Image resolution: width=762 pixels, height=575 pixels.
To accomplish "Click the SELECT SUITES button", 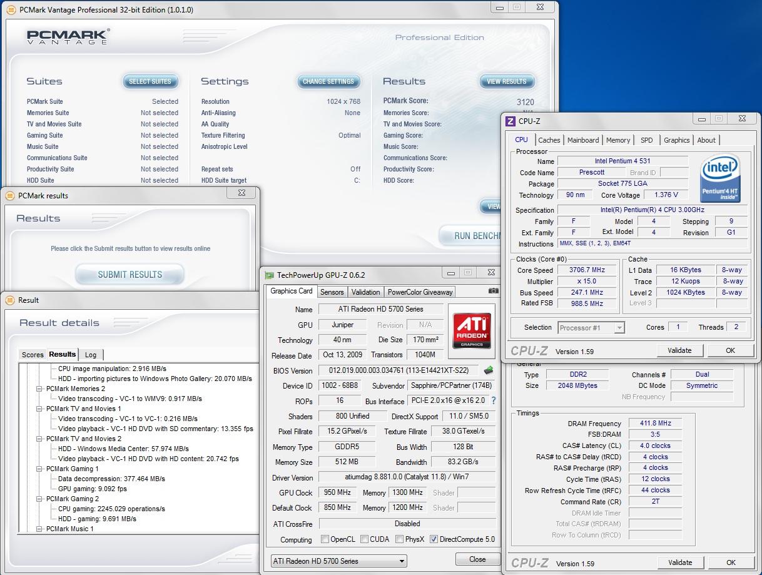I will [x=150, y=81].
